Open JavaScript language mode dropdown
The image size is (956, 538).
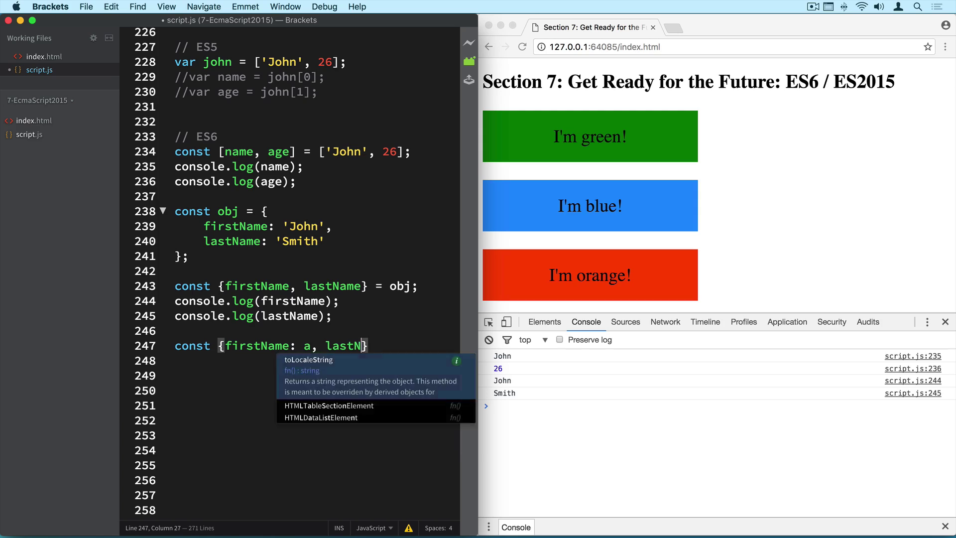point(374,528)
